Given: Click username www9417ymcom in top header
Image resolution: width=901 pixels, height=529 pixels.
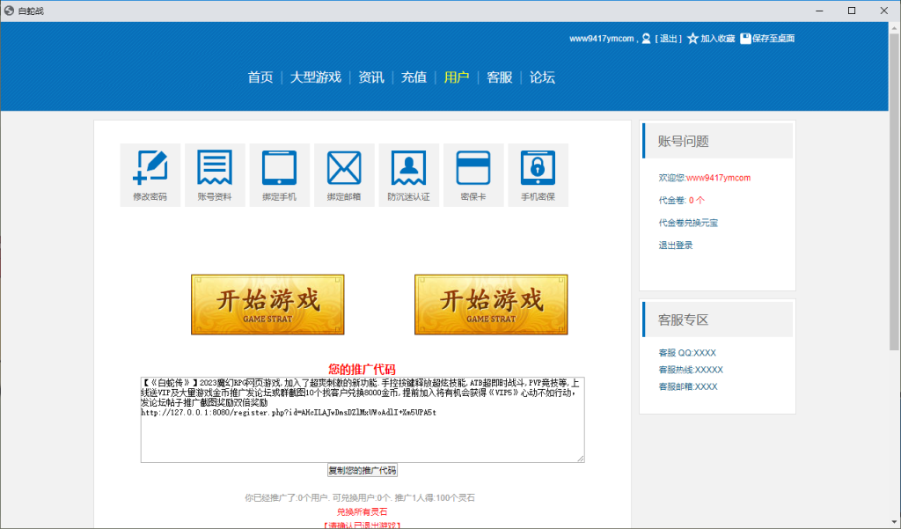Looking at the screenshot, I should pyautogui.click(x=602, y=39).
